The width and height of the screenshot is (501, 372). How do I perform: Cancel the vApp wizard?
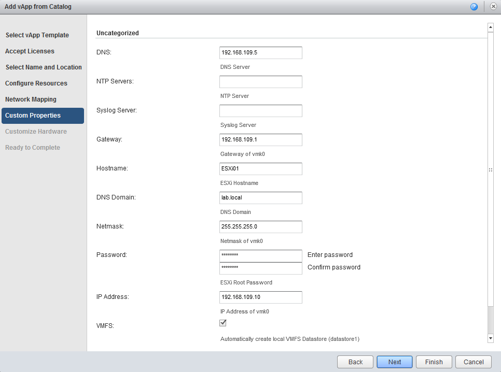(x=474, y=362)
